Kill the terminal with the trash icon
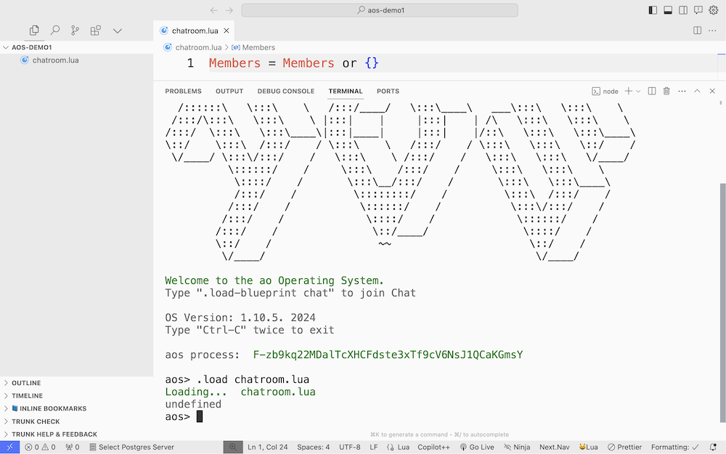Viewport: 726px width, 454px height. (x=666, y=91)
